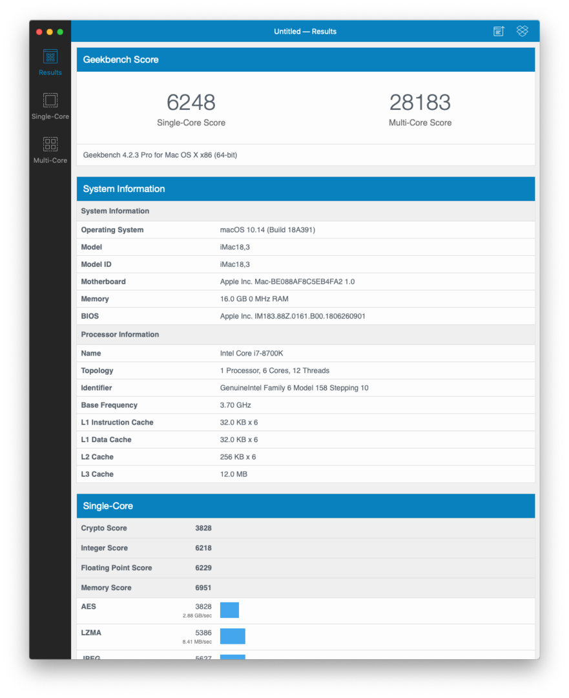The width and height of the screenshot is (569, 698).
Task: Click Memory Score value 6951
Action: 203,587
